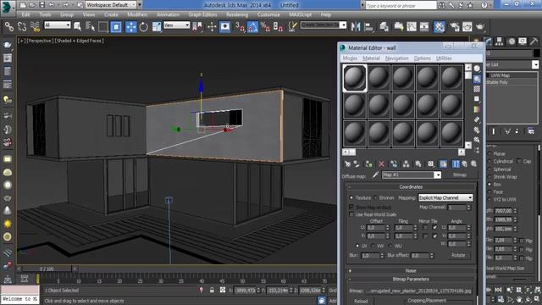The image size is (542, 305).
Task: Choose the Rectangular Selection Region tool
Action: [102, 26]
